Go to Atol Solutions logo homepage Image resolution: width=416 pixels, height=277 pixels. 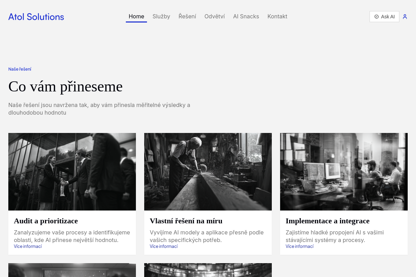tap(36, 17)
